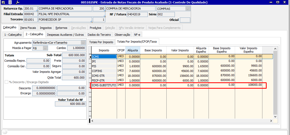Switch to the NF-e subtab
290x135 pixels.
coord(137,34)
